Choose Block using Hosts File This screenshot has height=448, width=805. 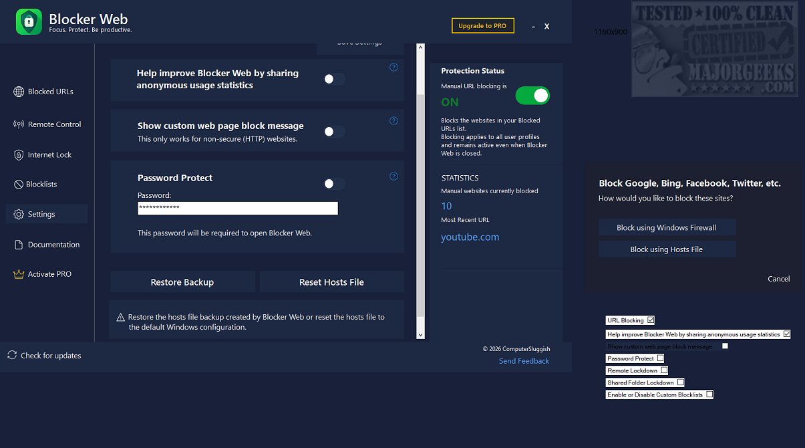tap(667, 249)
